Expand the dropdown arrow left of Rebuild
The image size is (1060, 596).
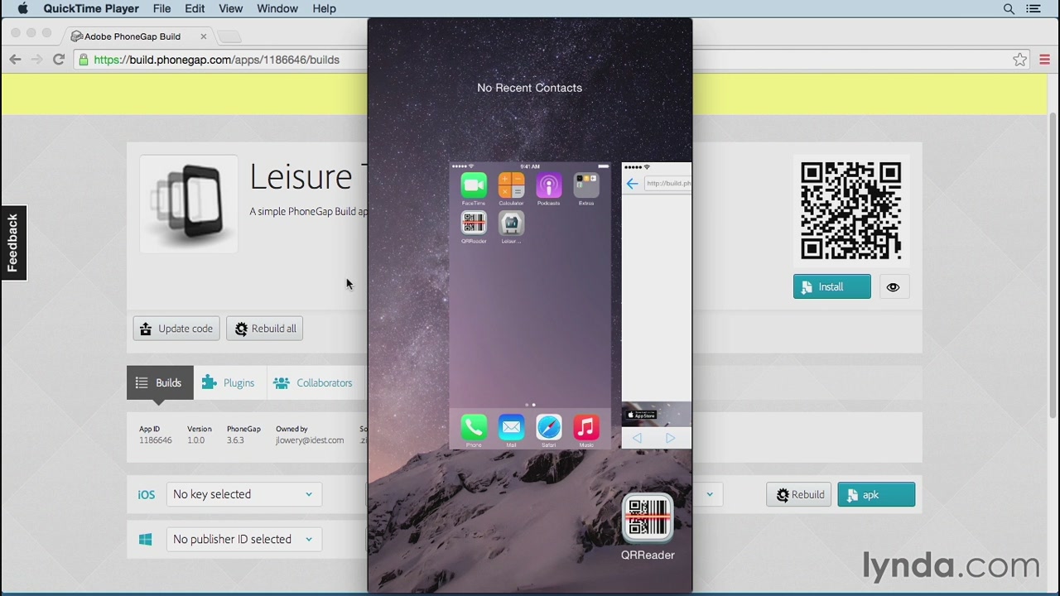[x=709, y=494]
